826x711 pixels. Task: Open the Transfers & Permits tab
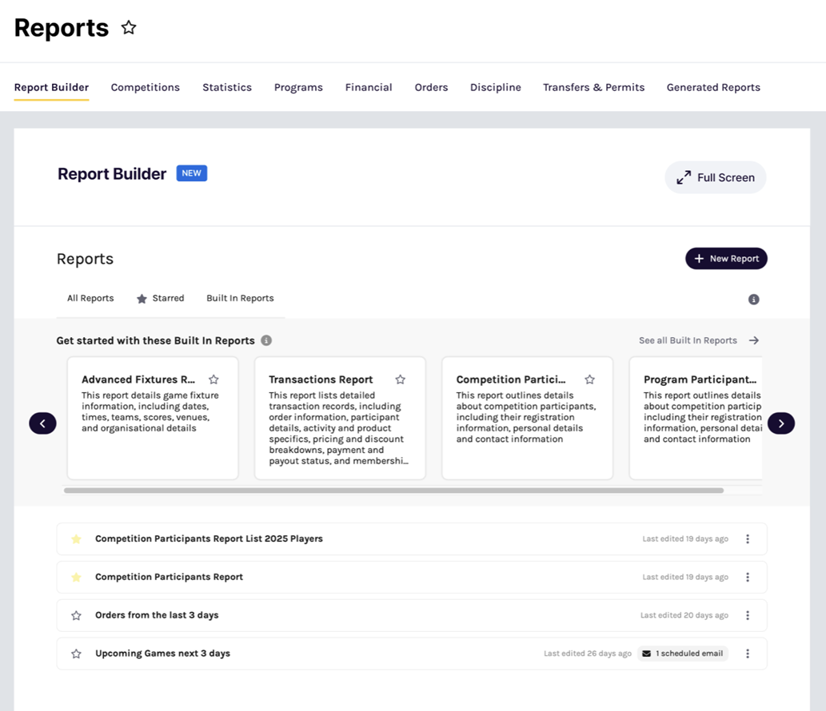(593, 88)
